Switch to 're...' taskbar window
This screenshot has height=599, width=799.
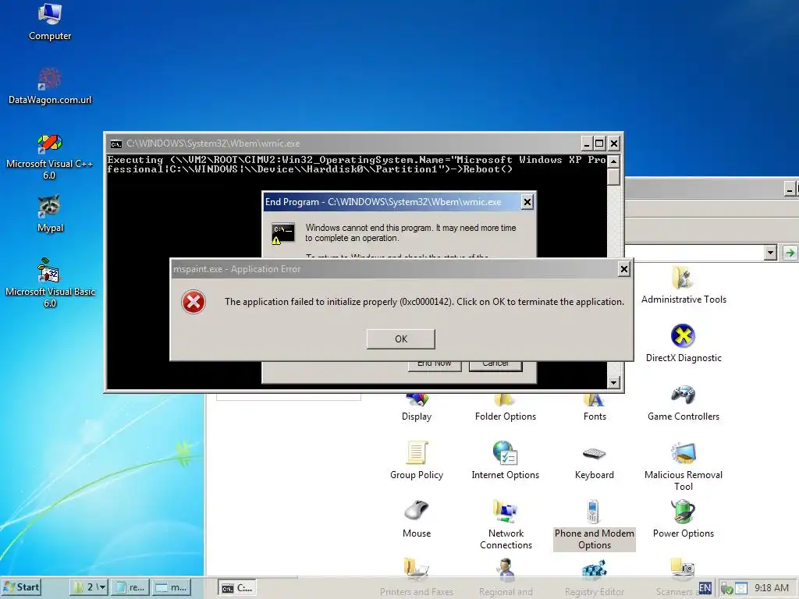130,587
